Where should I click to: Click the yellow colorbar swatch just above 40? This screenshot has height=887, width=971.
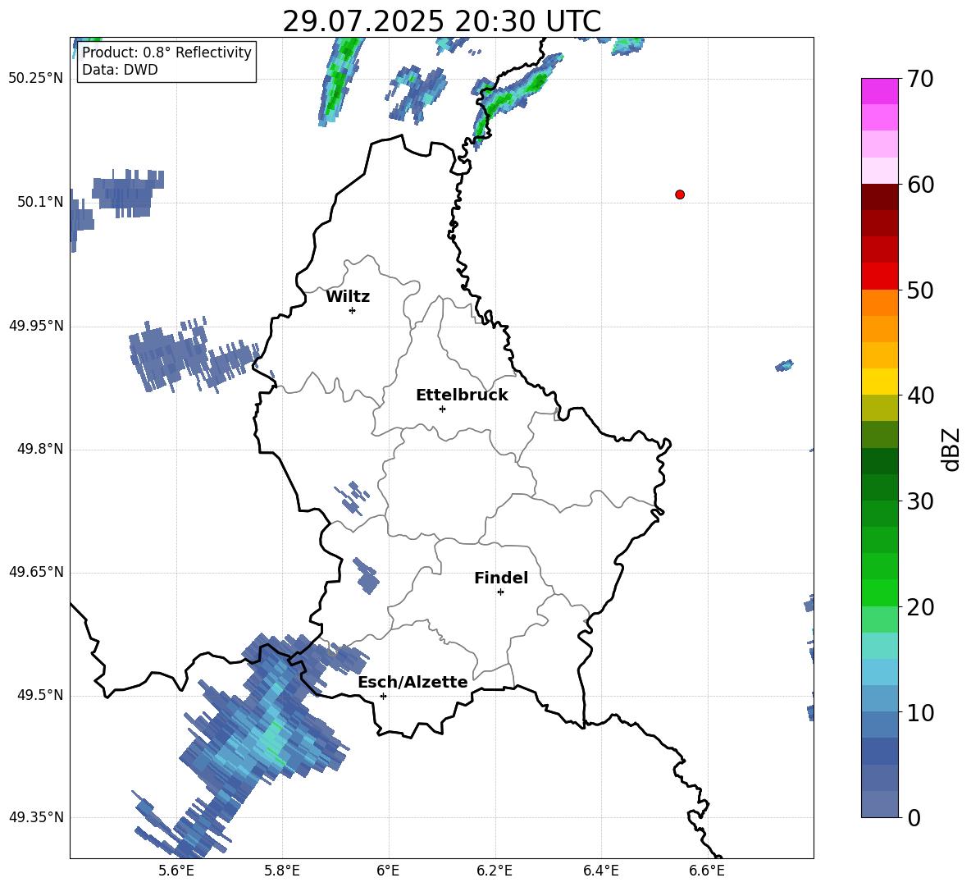[x=879, y=382]
